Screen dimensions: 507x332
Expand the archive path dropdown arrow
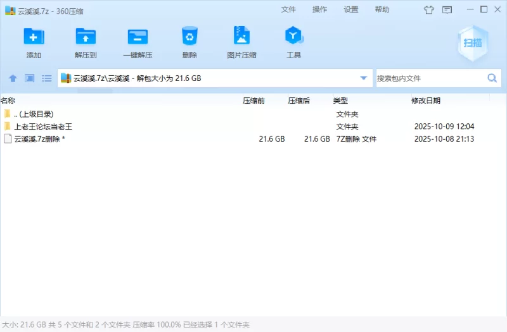pos(364,78)
